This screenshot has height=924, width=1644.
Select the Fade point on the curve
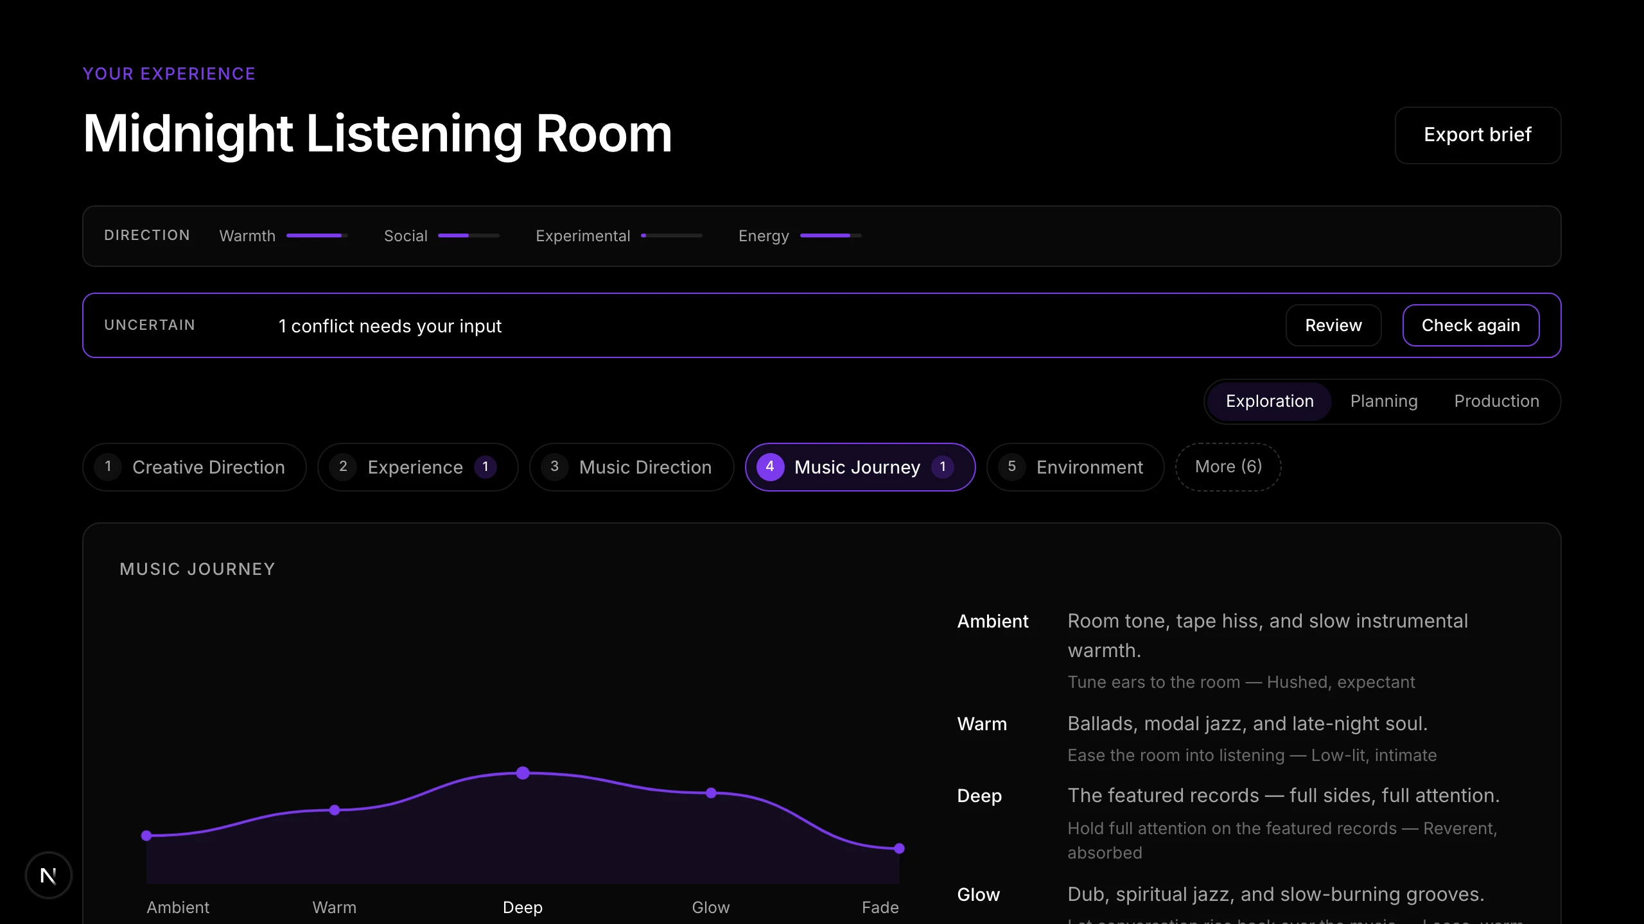click(899, 848)
